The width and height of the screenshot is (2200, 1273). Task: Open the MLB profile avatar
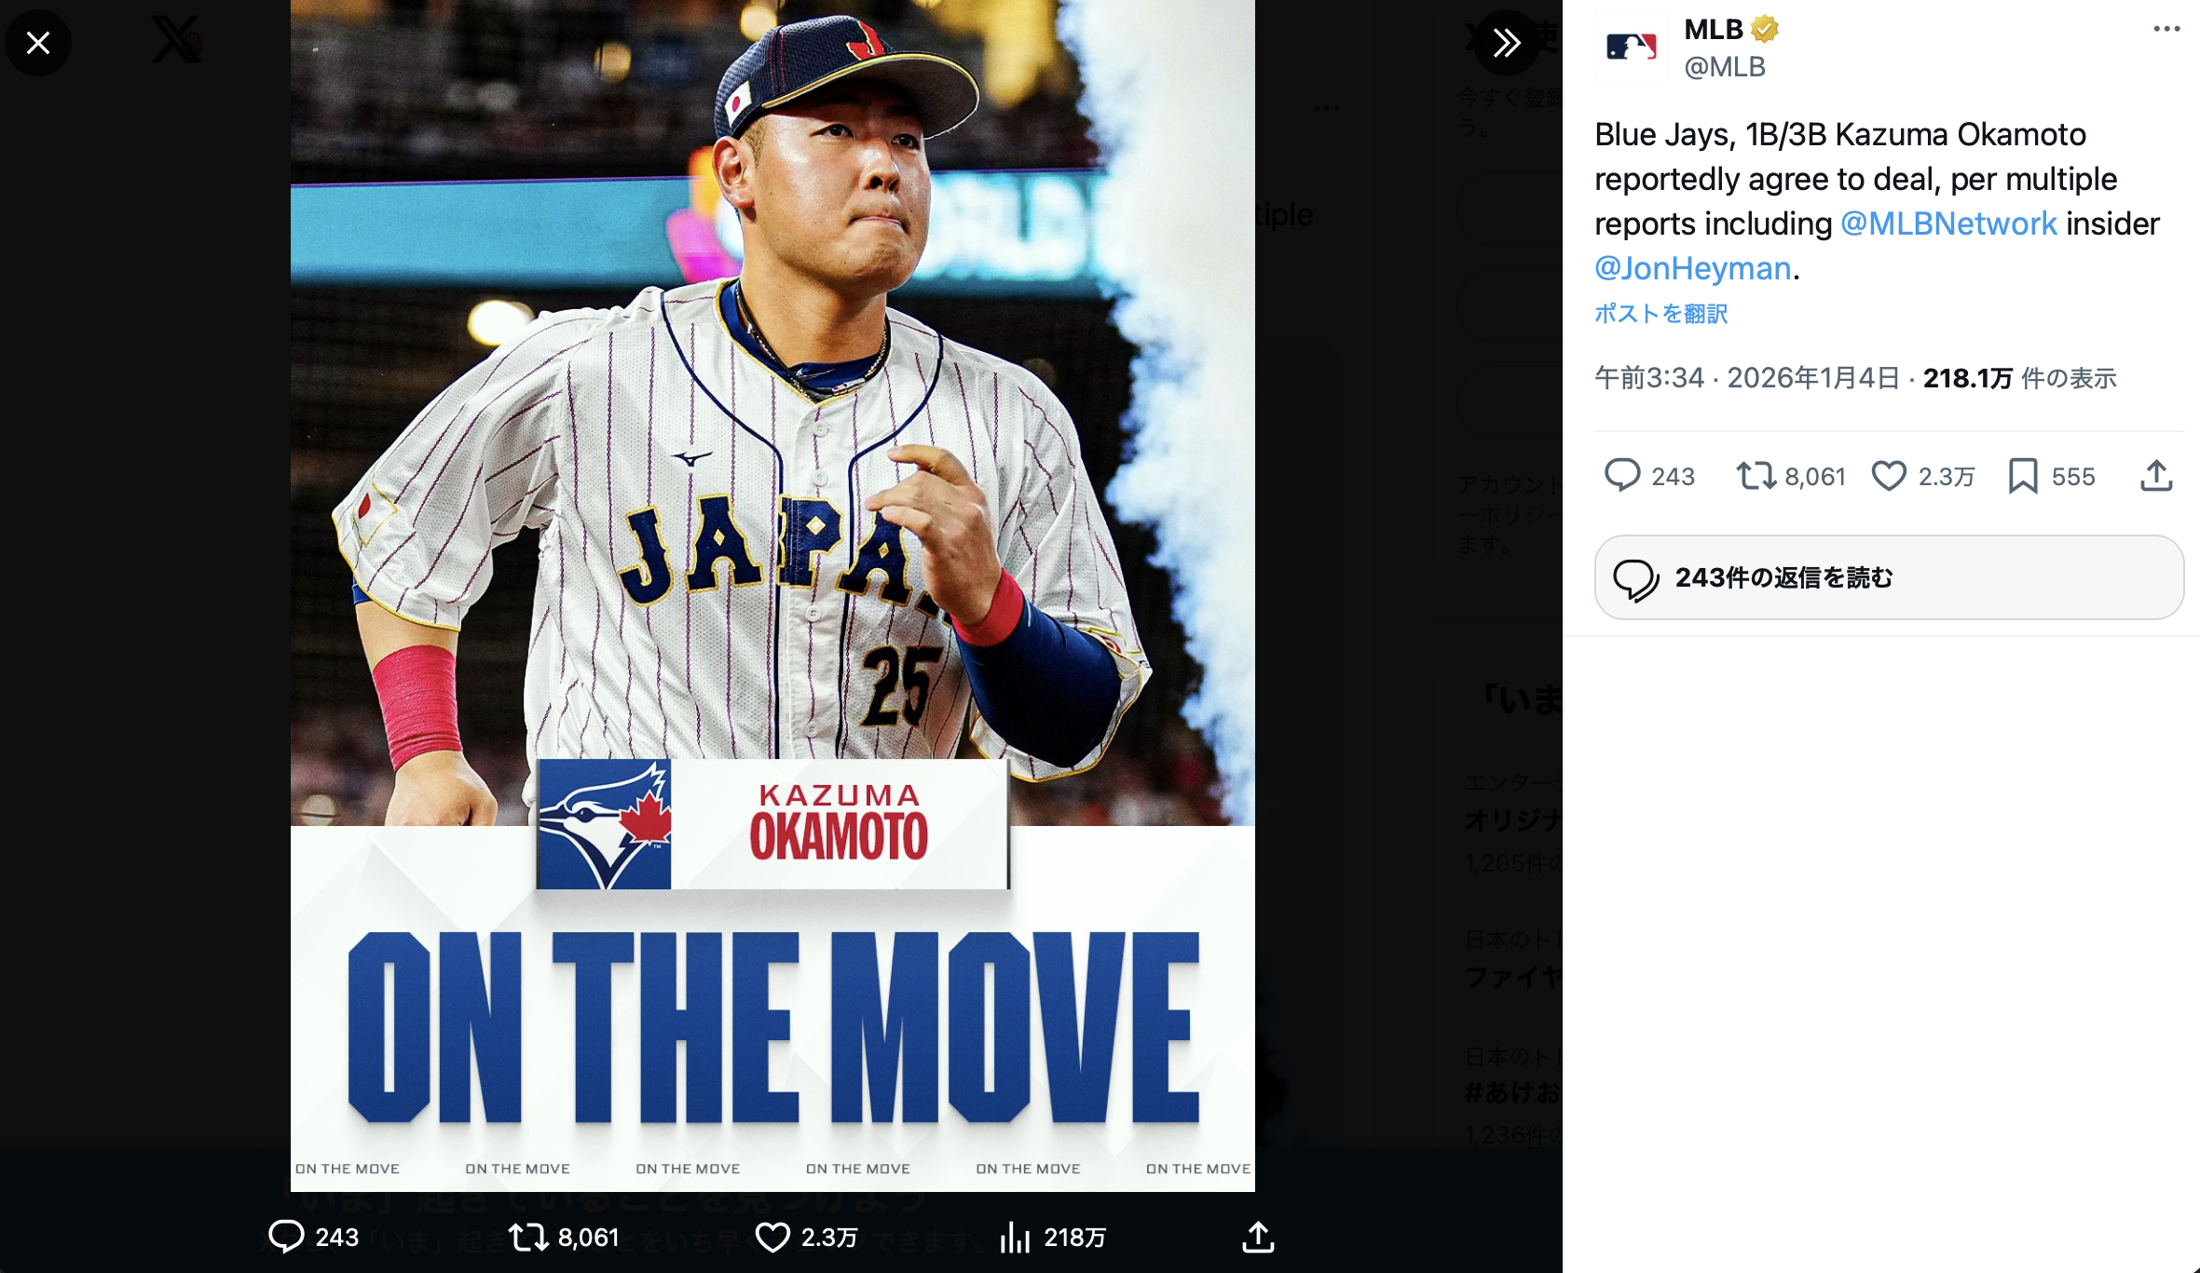[1631, 47]
